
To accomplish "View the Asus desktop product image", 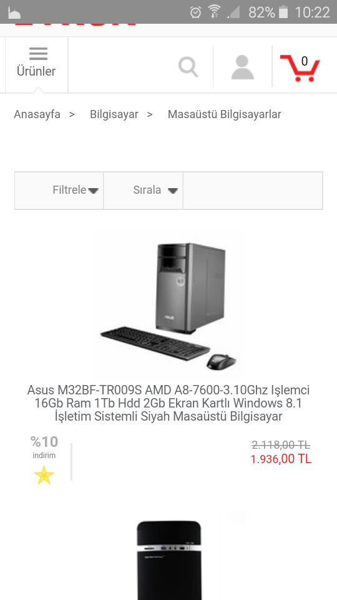I will (x=168, y=305).
